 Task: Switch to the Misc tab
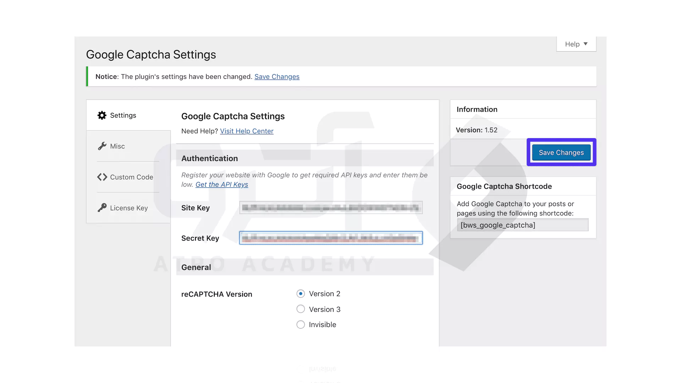coord(128,146)
